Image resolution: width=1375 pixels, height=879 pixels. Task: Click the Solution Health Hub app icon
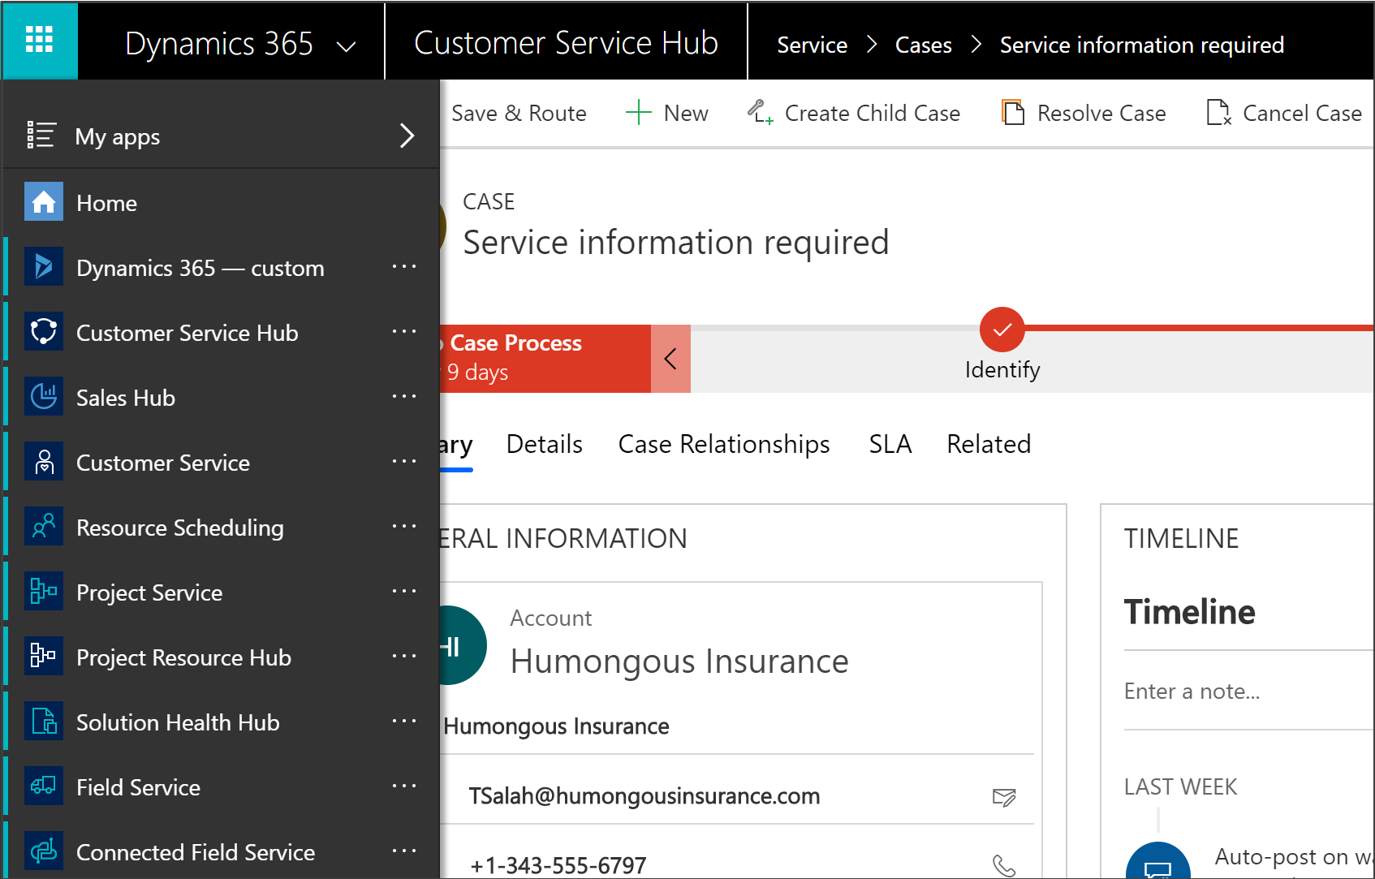click(44, 721)
